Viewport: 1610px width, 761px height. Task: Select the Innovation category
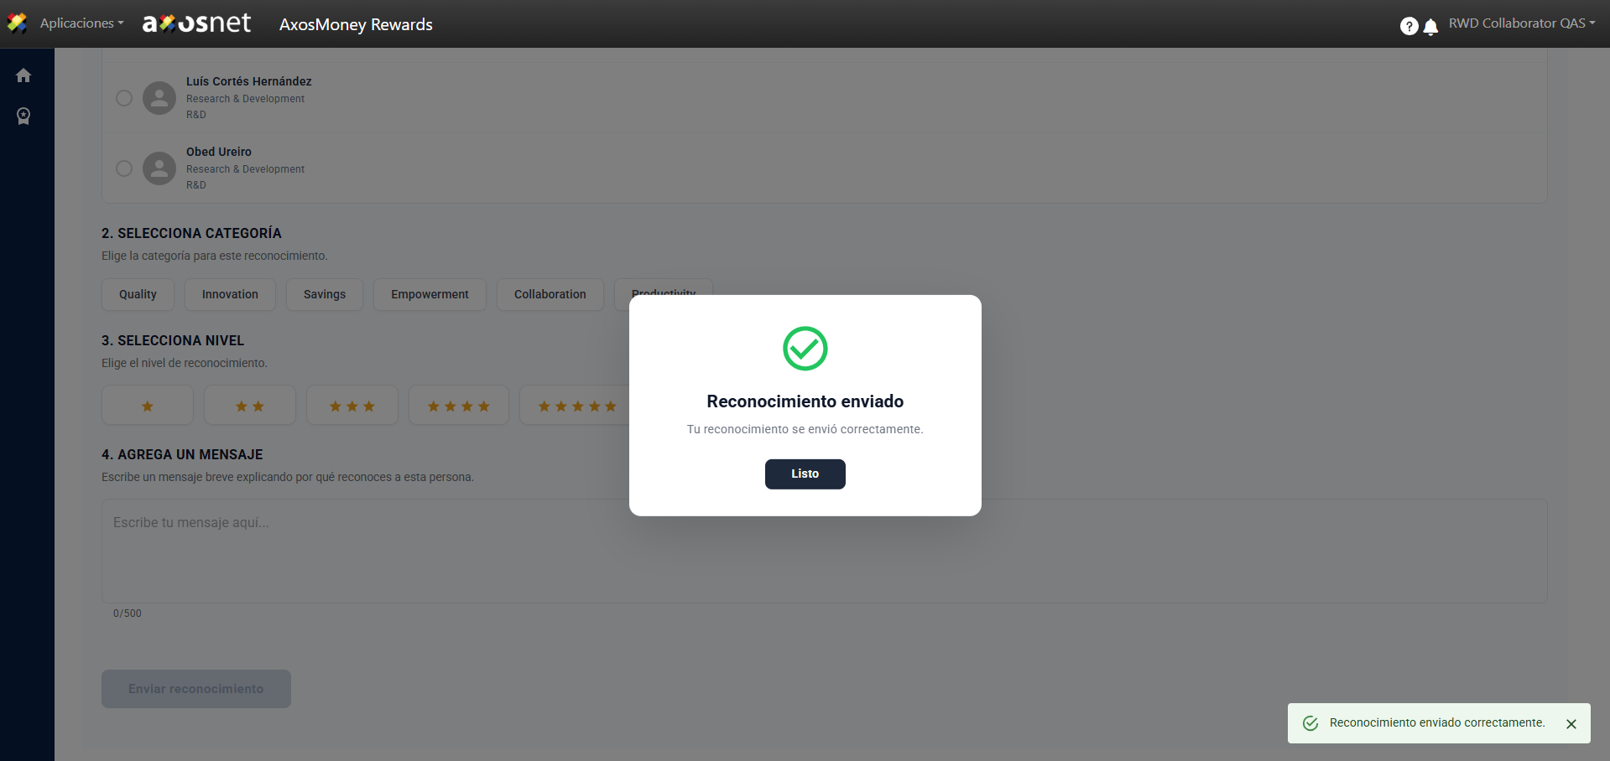click(230, 294)
